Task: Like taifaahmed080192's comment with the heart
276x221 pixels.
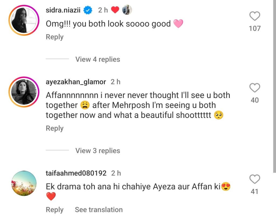Action: coord(254,179)
